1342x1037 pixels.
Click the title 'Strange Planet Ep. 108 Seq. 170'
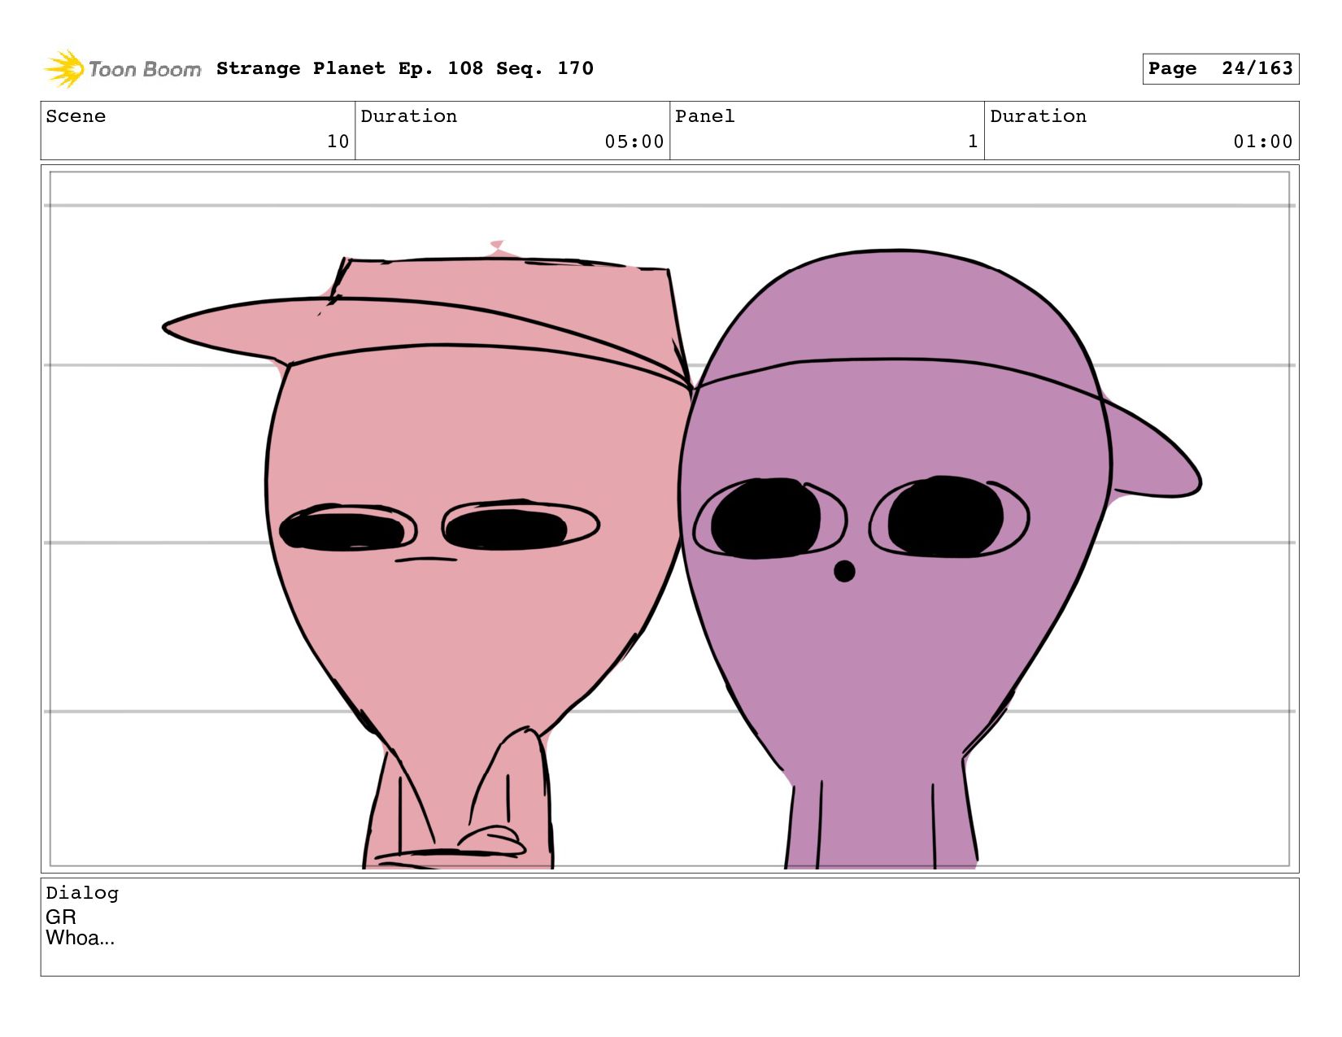(404, 68)
